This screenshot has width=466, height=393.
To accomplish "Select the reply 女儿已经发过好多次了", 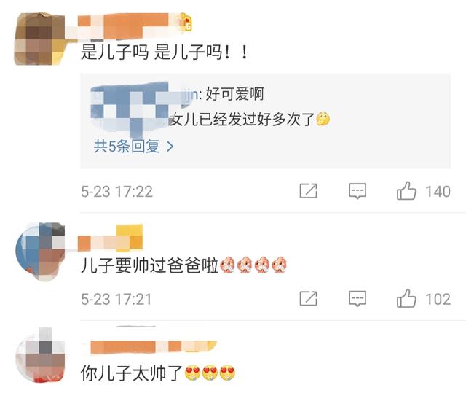I will click(250, 120).
